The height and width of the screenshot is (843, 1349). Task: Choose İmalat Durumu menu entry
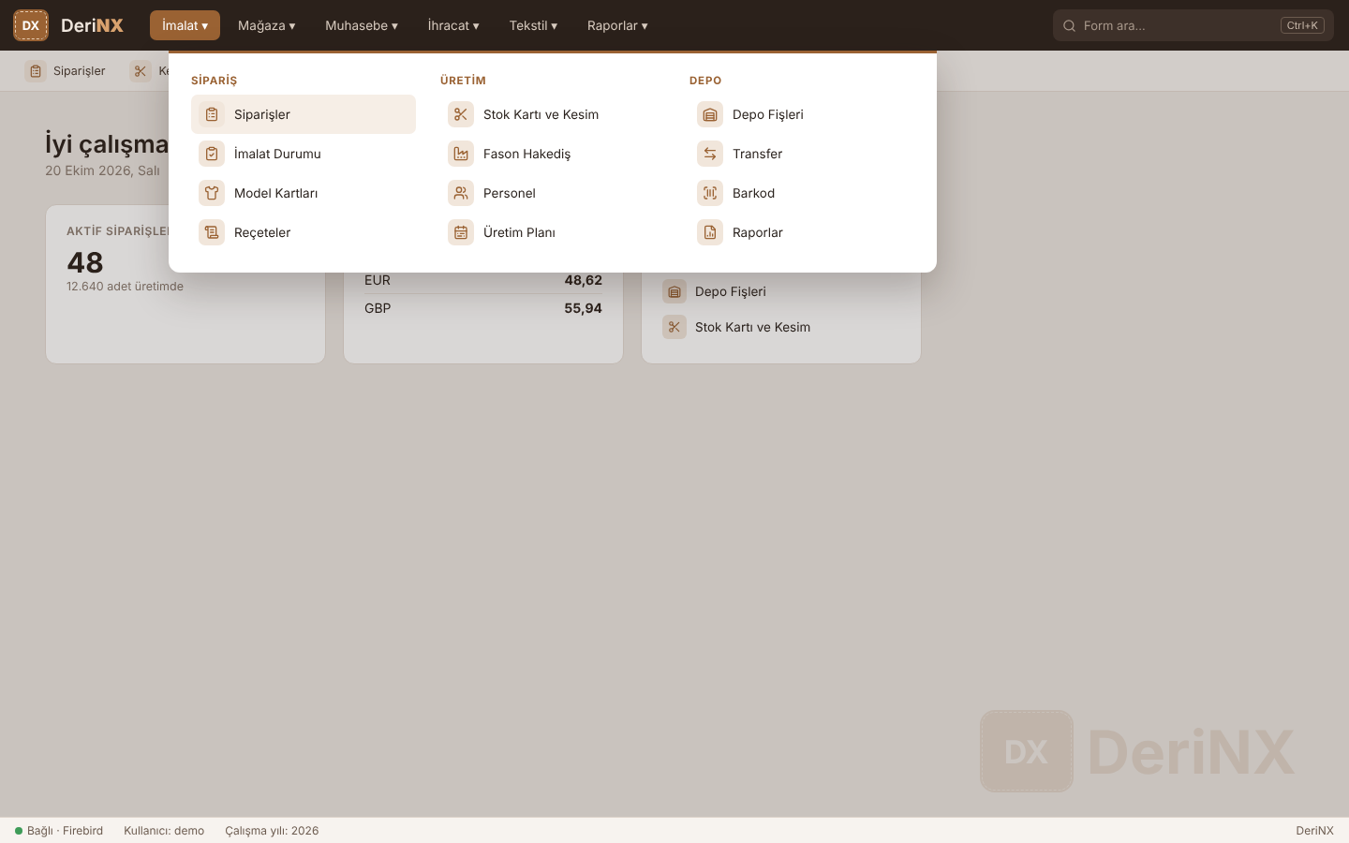point(304,154)
